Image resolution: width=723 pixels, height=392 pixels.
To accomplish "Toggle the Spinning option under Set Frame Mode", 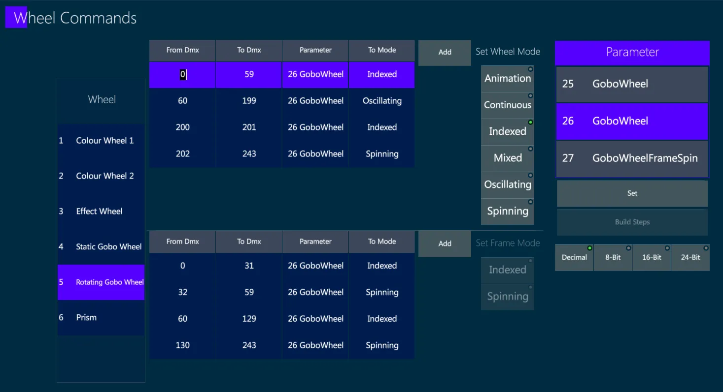I will (x=508, y=297).
